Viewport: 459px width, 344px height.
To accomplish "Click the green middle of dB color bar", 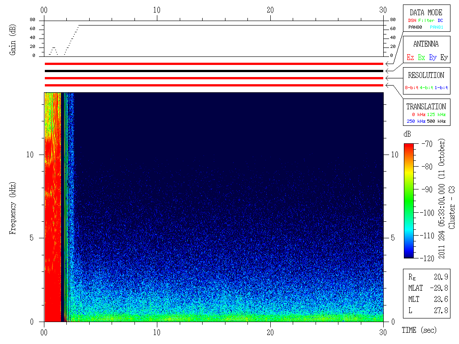I will 409,201.
